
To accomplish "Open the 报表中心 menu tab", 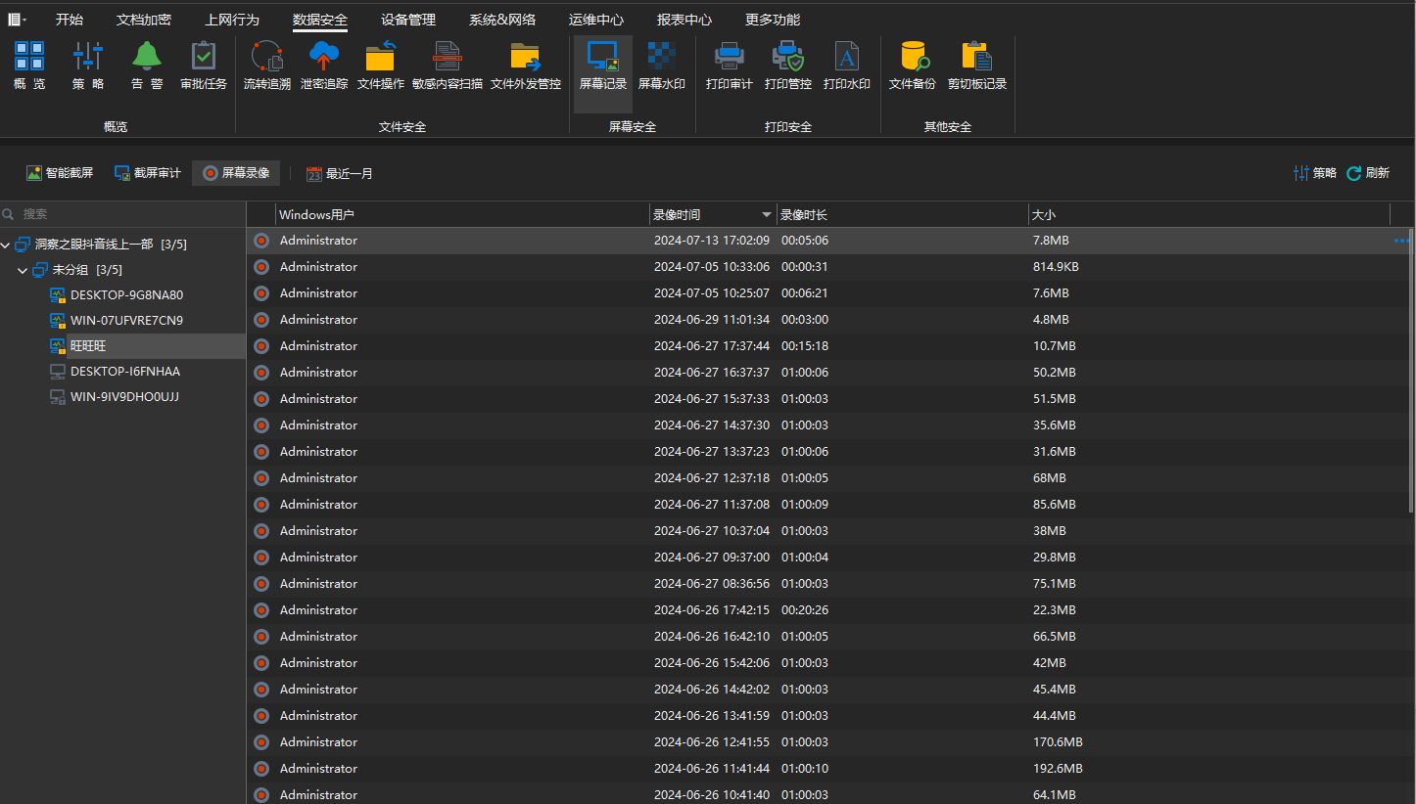I will 684,20.
